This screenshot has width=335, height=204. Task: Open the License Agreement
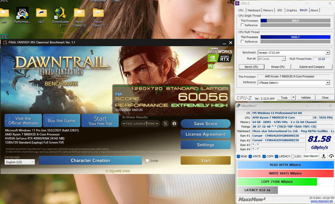coord(206,134)
